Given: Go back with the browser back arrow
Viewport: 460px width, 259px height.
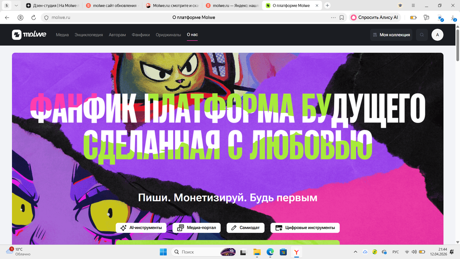Looking at the screenshot, I should point(7,18).
